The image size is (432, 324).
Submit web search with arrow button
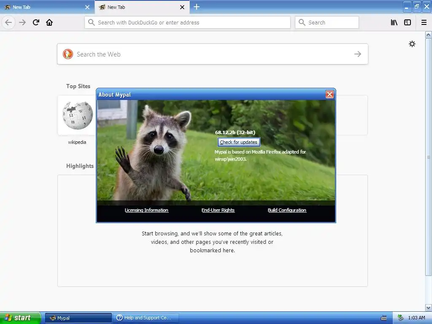[358, 54]
